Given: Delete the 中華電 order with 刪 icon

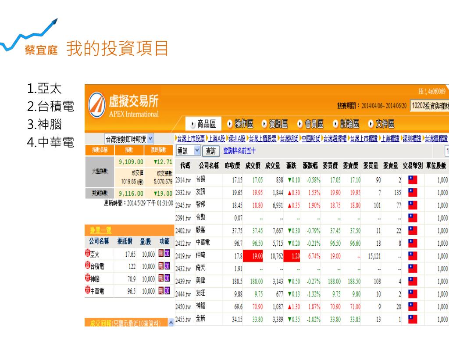Looking at the screenshot, I should coord(161,290).
